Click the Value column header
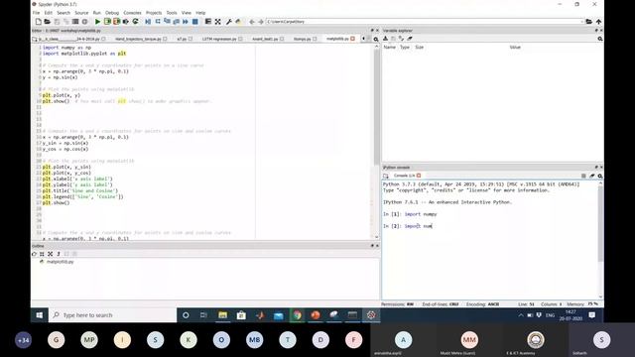The width and height of the screenshot is (635, 357). pyautogui.click(x=515, y=48)
